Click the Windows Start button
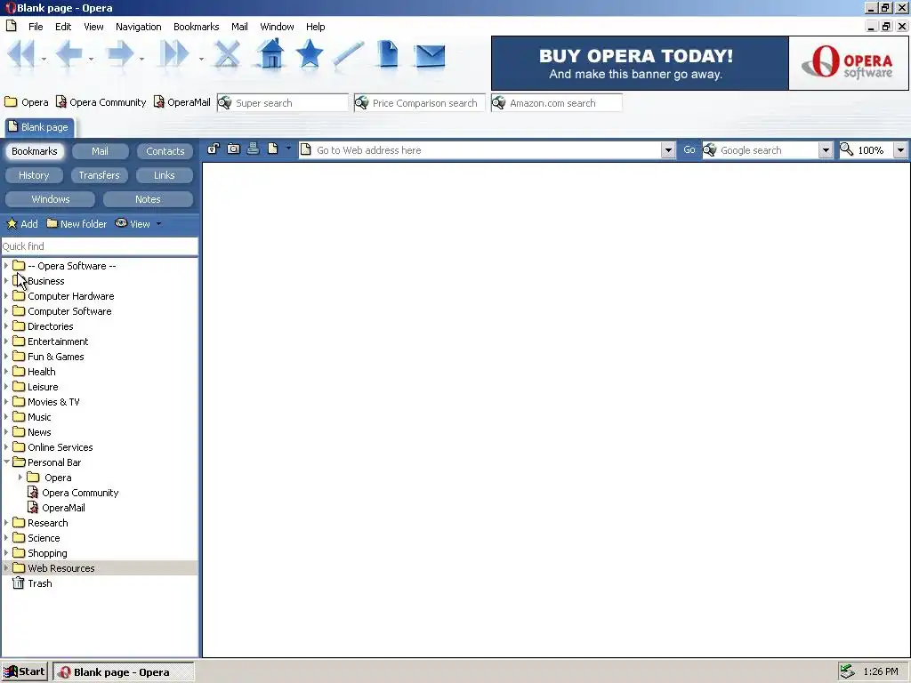Image resolution: width=911 pixels, height=683 pixels. (x=24, y=672)
